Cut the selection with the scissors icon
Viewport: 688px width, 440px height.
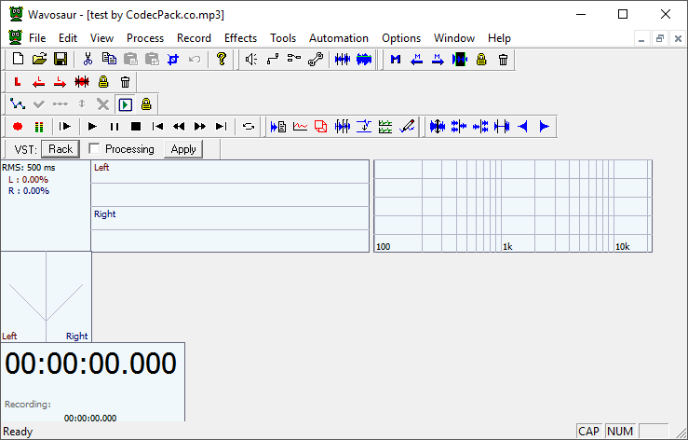point(88,59)
